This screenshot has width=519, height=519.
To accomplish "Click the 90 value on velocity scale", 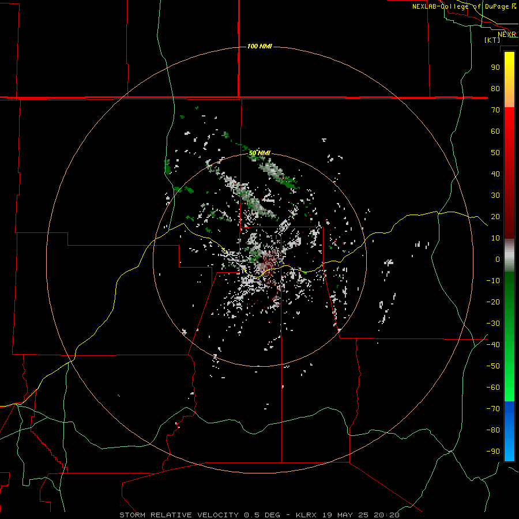I will click(x=495, y=67).
